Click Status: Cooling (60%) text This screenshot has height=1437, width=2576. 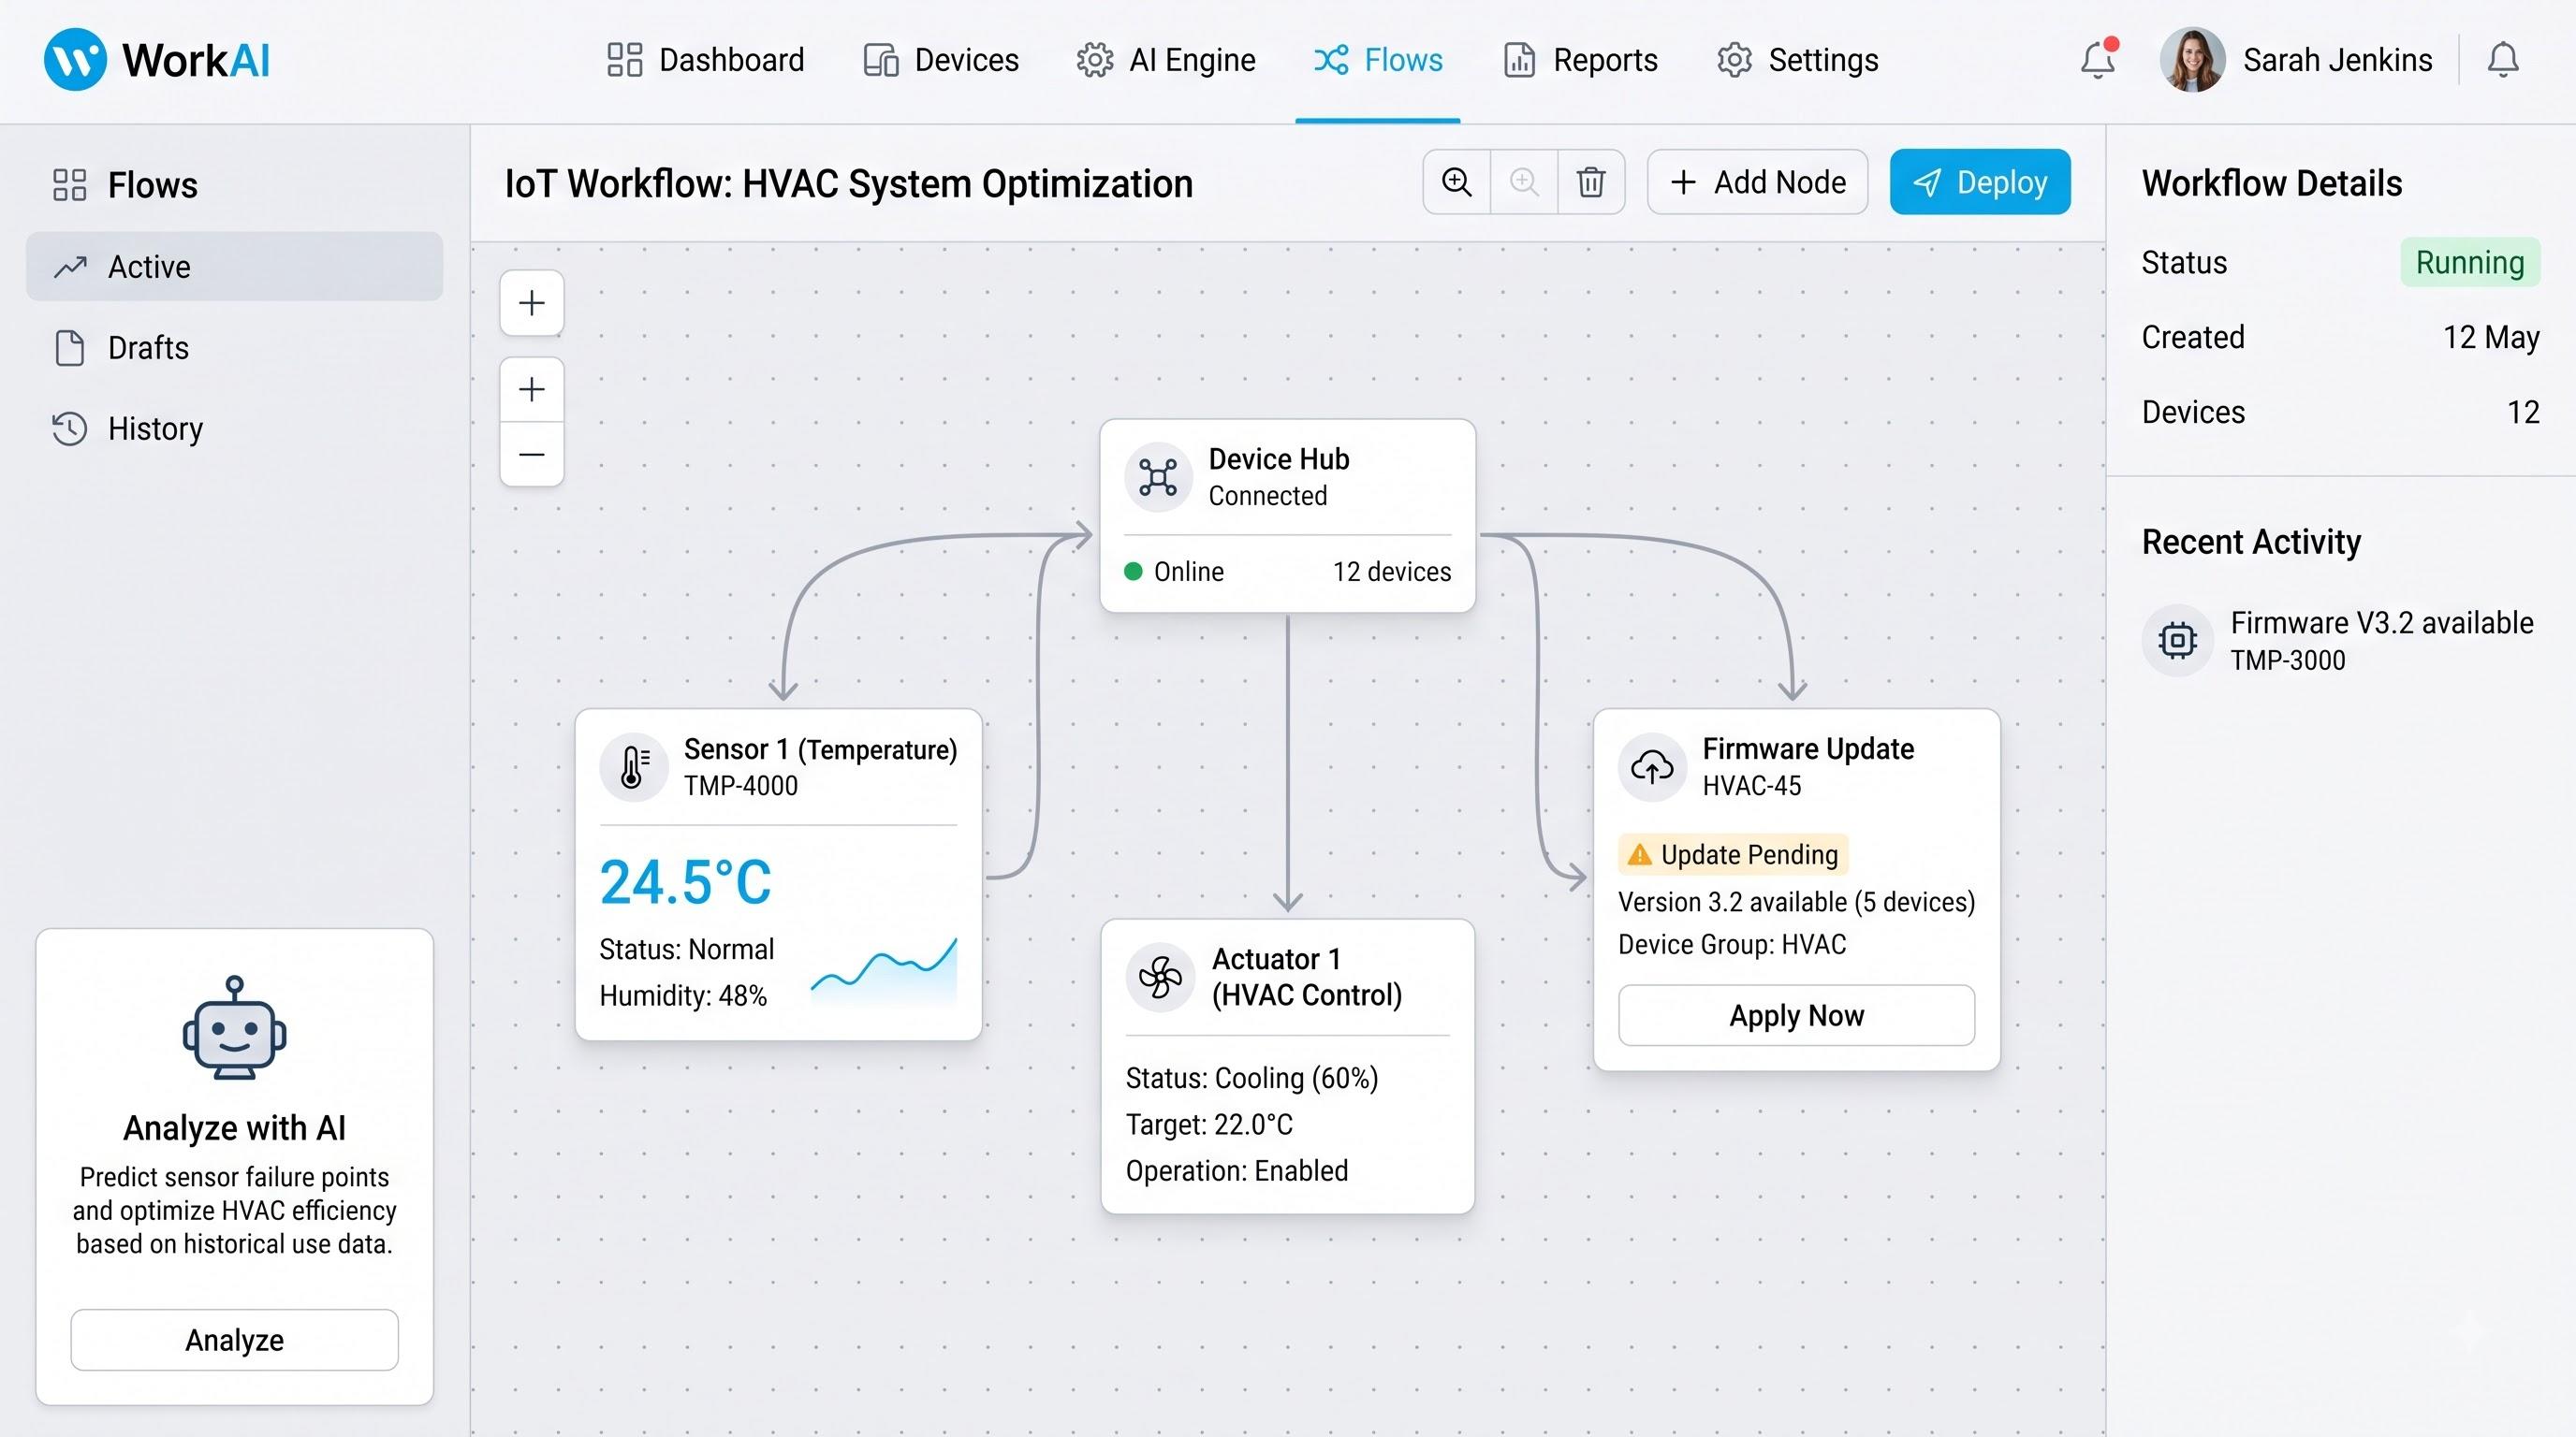[x=1252, y=1079]
